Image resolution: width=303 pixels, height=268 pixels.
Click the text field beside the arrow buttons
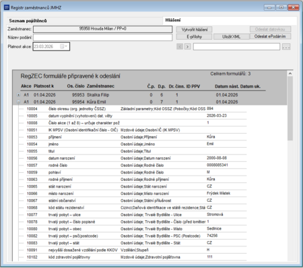click(x=236, y=47)
